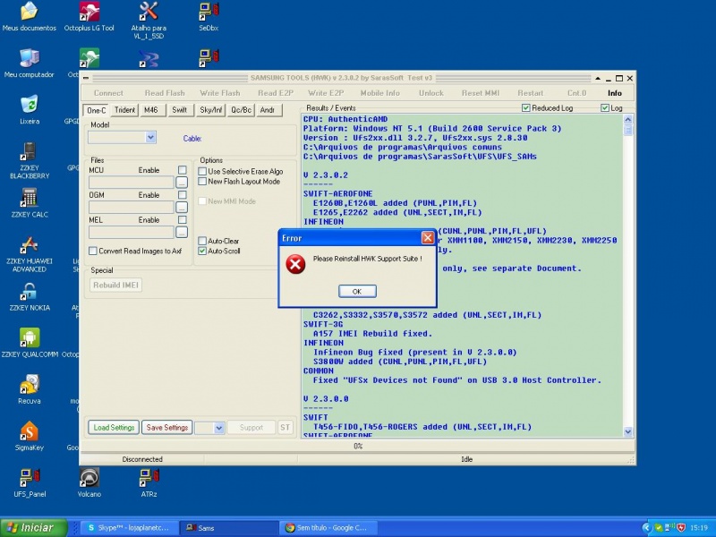Image resolution: width=716 pixels, height=537 pixels.
Task: Uncheck the Auto-Scroll option
Action: (202, 251)
